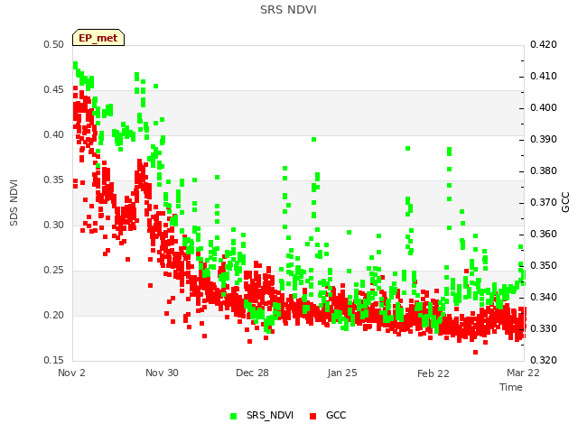Image resolution: width=578 pixels, height=433 pixels.
Task: Click the EP_met label tag
Action: pos(98,38)
